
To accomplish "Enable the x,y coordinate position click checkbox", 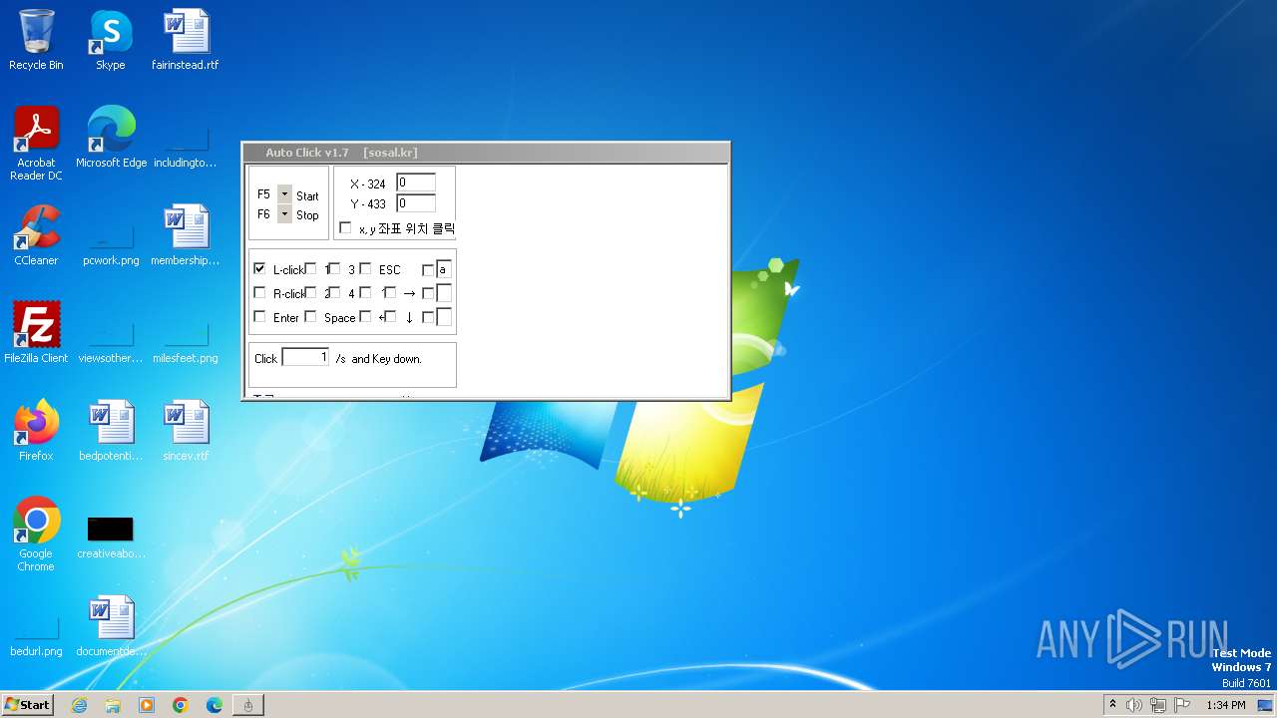I will tap(345, 227).
